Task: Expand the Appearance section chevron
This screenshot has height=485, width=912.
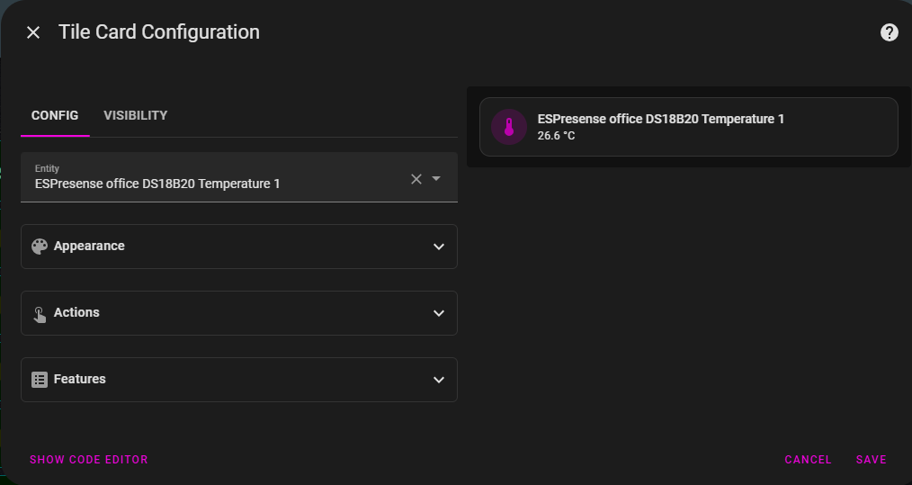Action: tap(439, 247)
